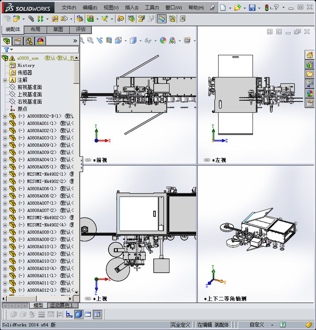Click the Bill of Materials icon
Screen dimensions: 316x330
coord(131,19)
